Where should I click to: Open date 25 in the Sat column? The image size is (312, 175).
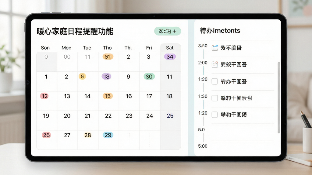(170, 116)
